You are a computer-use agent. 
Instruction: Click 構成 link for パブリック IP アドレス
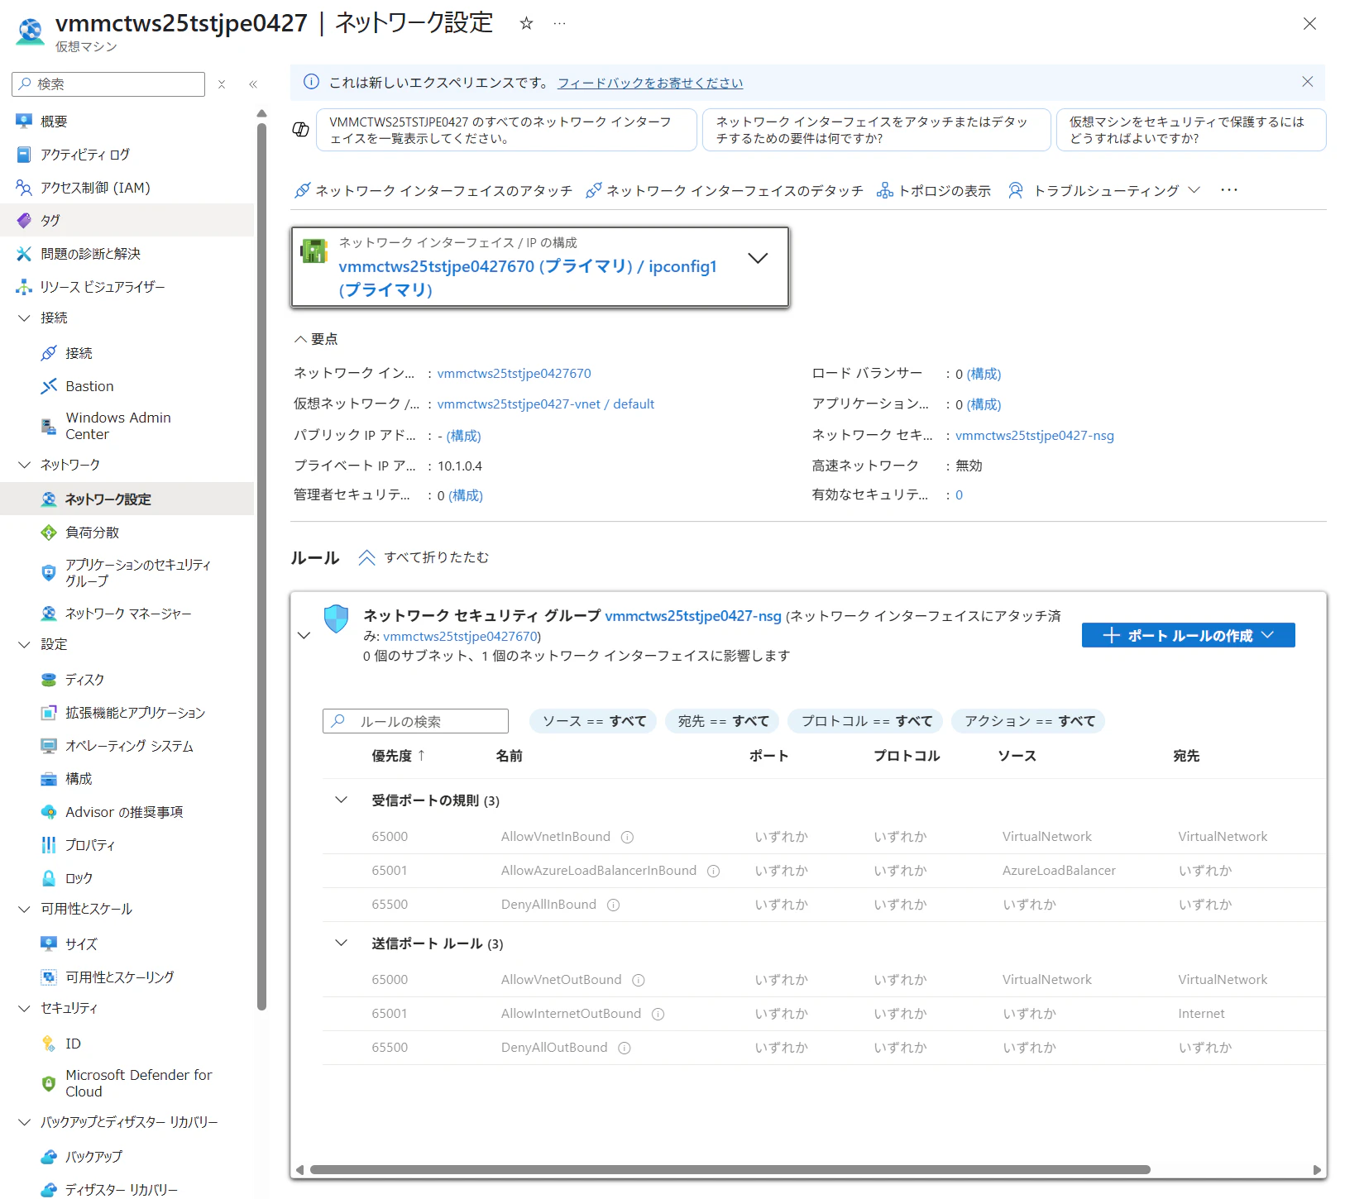(464, 436)
